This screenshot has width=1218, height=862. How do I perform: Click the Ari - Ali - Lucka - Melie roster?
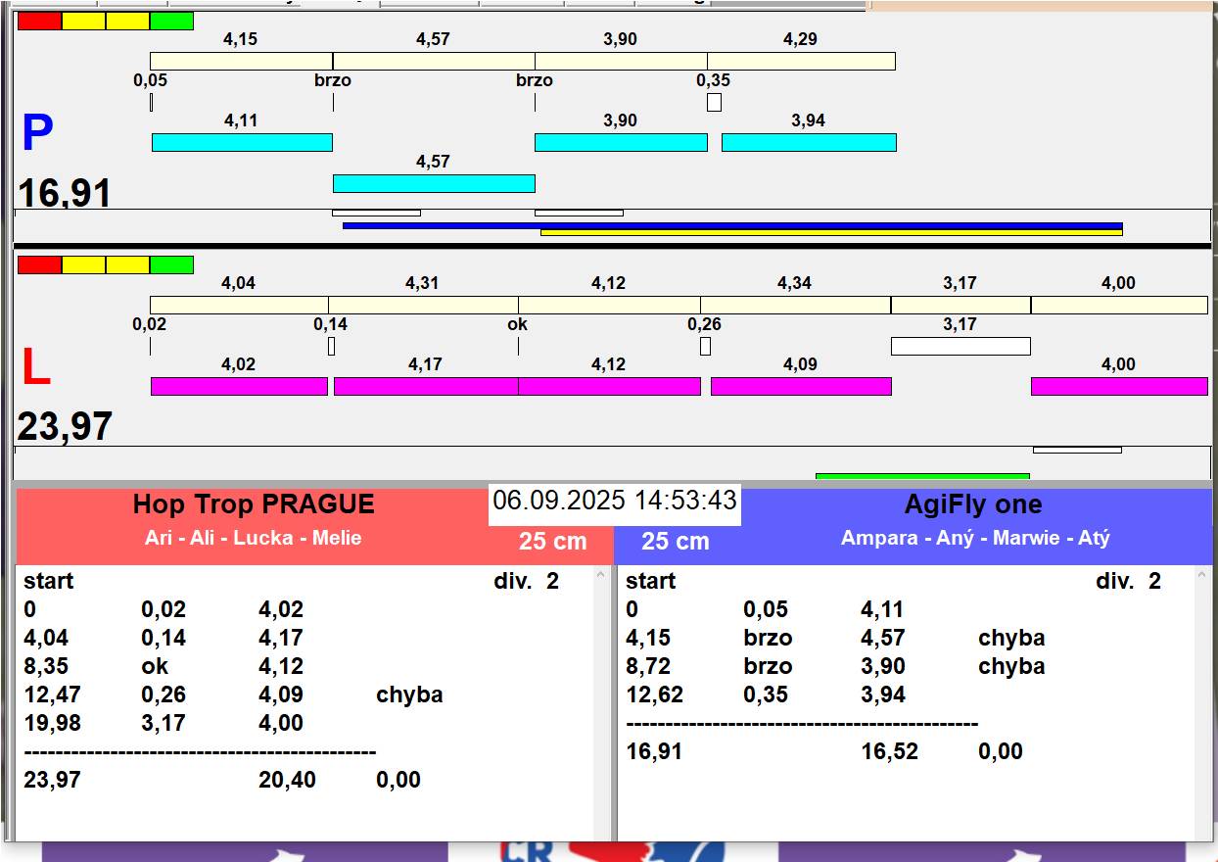coord(254,538)
